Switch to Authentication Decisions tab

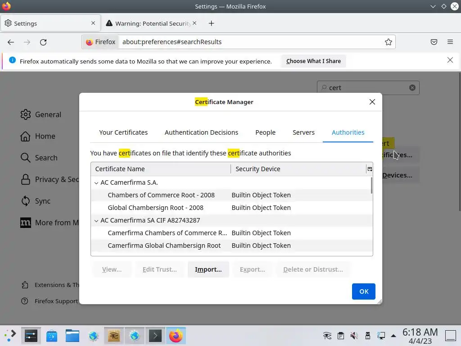click(201, 132)
